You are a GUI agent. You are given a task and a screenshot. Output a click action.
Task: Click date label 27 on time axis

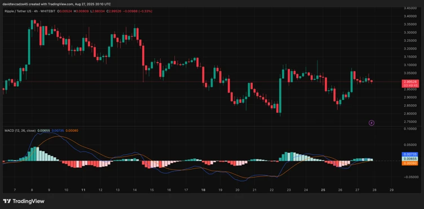(357, 190)
